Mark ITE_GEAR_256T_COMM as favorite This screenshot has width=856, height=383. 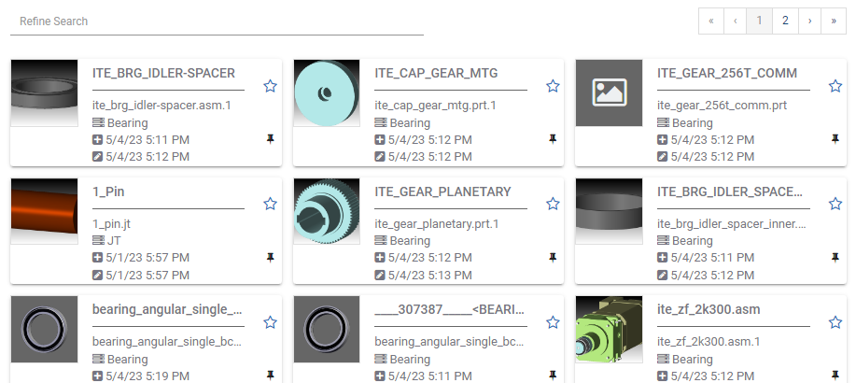pos(835,86)
